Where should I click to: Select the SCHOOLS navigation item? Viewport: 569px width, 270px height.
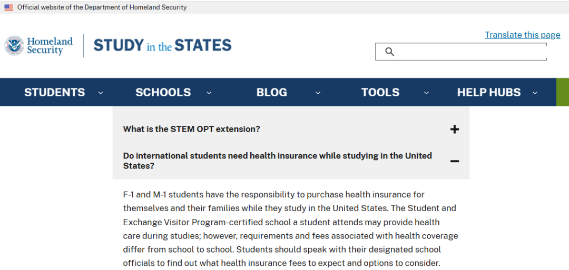(x=163, y=93)
